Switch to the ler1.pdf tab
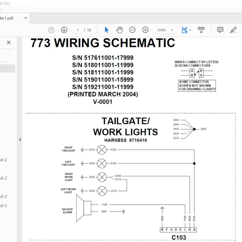Image resolution: width=242 pixels, height=242 pixels. click(x=7, y=18)
